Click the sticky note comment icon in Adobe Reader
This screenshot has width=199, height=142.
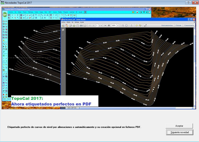coord(137,25)
